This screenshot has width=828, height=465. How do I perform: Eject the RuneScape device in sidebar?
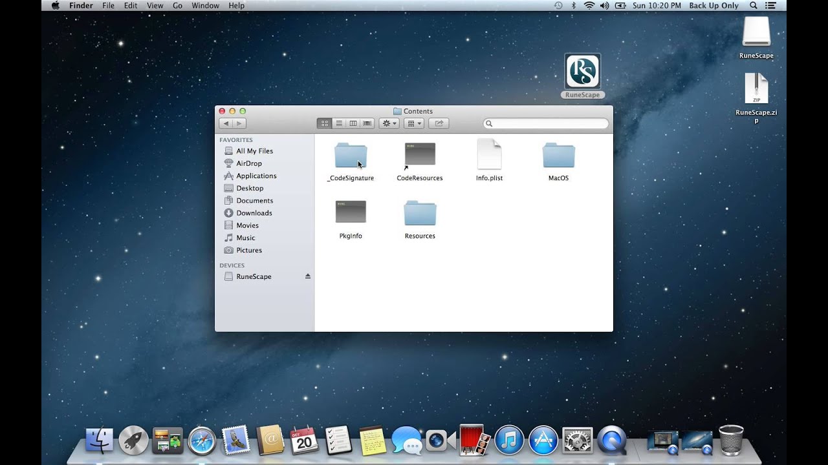click(x=308, y=276)
